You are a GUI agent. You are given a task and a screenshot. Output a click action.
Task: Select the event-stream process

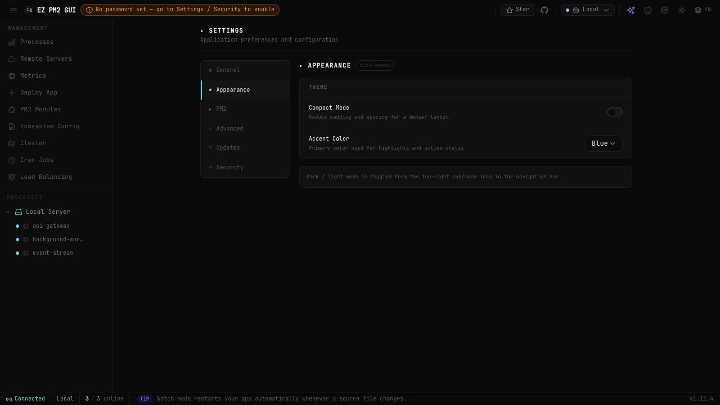(x=52, y=253)
